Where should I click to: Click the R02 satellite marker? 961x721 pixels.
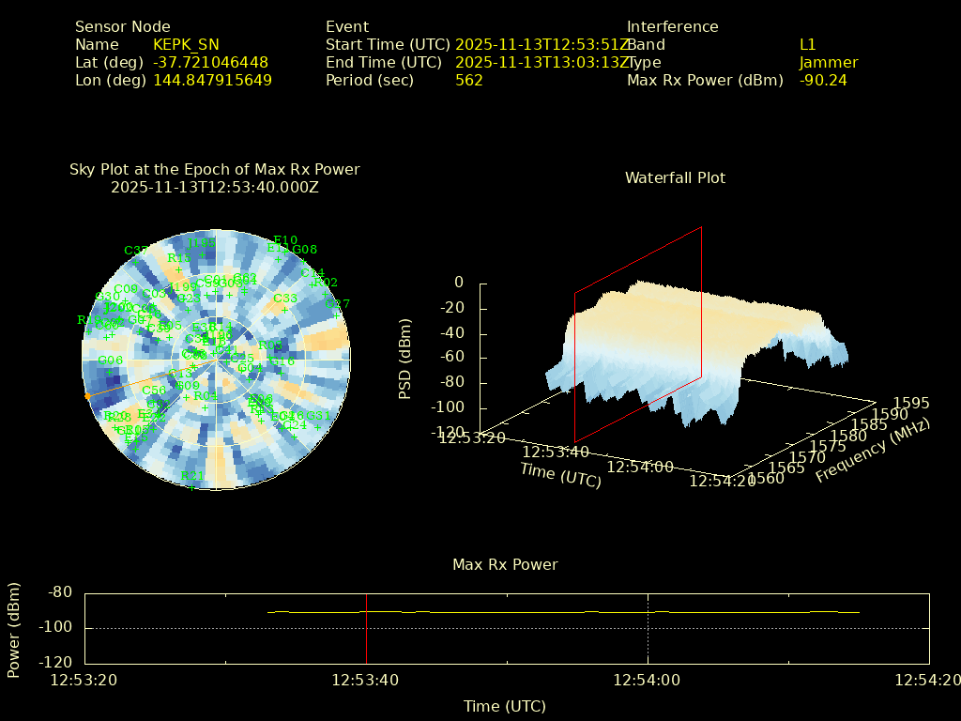pos(325,294)
